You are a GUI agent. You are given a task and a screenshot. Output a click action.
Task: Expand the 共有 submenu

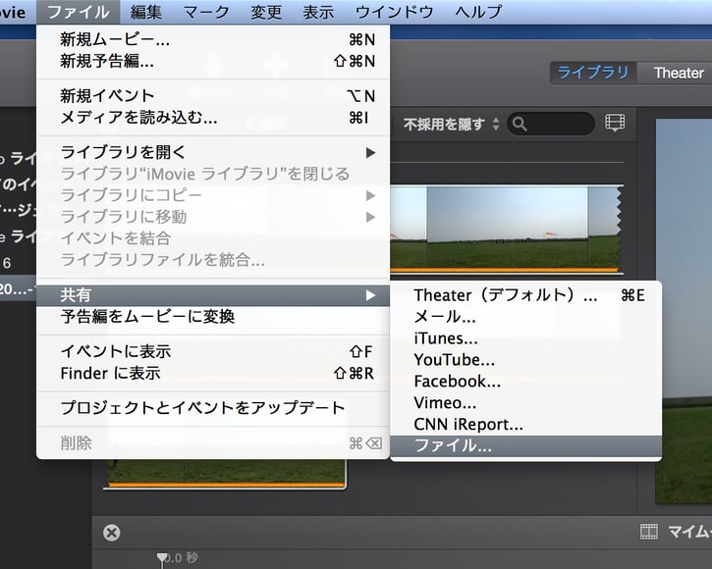(x=212, y=295)
